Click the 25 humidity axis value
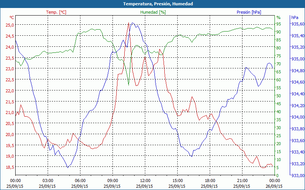This screenshot has height=190, width=305. click(279, 136)
